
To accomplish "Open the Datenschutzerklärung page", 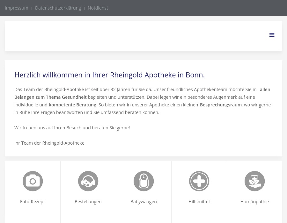I will [58, 8].
